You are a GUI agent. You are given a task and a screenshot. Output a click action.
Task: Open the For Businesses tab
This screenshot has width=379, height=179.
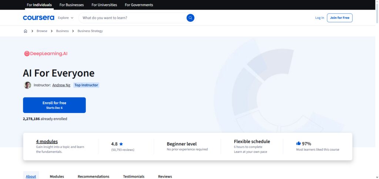[71, 5]
